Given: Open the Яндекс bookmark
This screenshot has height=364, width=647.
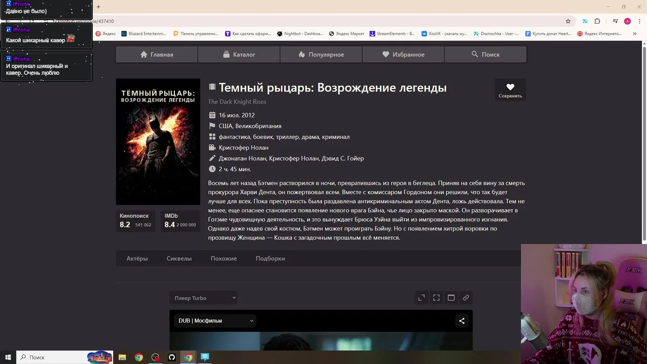Looking at the screenshot, I should (106, 34).
